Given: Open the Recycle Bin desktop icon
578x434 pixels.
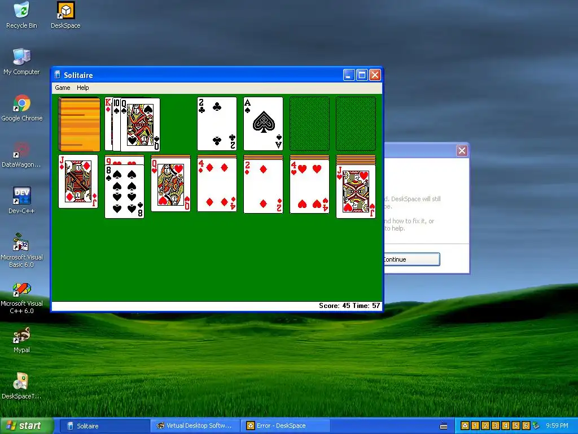Looking at the screenshot, I should pyautogui.click(x=21, y=15).
